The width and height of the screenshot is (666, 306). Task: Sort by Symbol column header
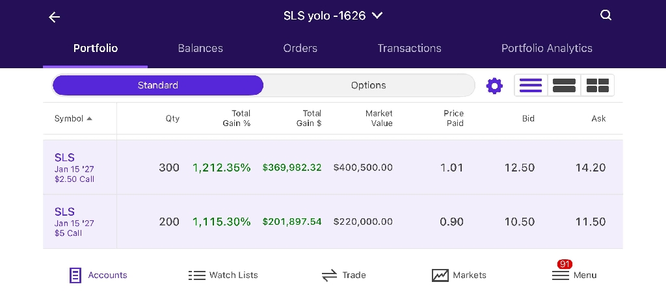73,118
